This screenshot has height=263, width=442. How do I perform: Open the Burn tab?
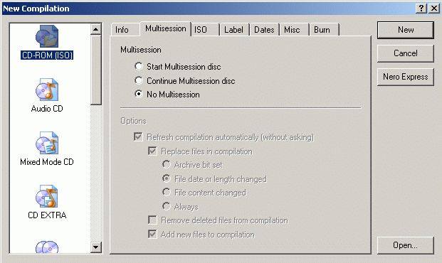tap(324, 30)
